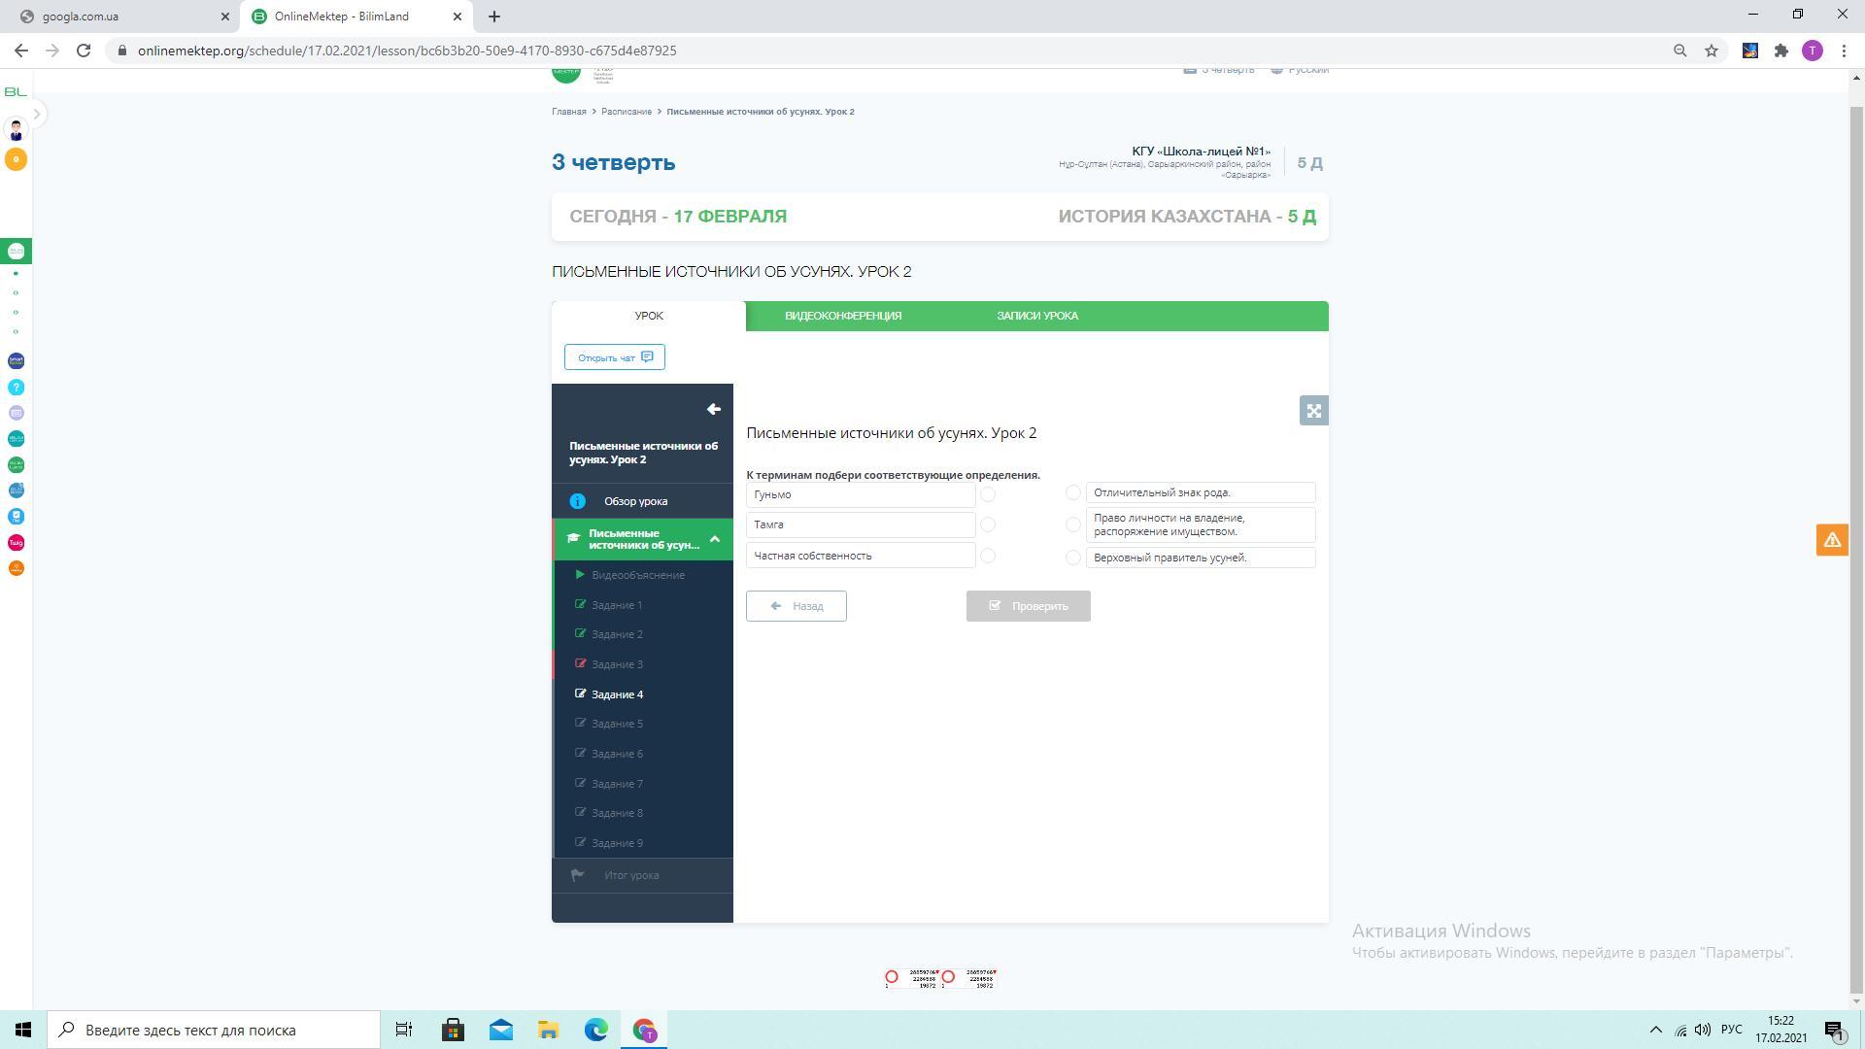This screenshot has width=1865, height=1049.
Task: Select the radio button next to Тамга
Action: (988, 524)
